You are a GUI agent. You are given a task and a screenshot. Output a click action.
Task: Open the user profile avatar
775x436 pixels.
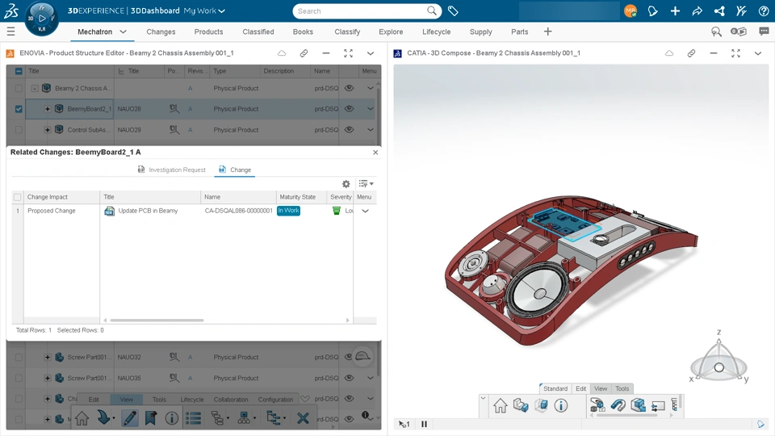point(630,10)
